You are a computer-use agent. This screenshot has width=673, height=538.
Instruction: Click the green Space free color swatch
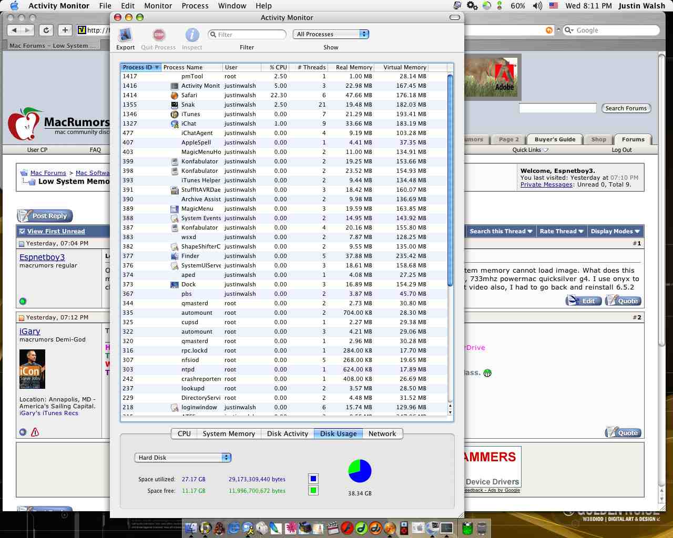tap(313, 491)
